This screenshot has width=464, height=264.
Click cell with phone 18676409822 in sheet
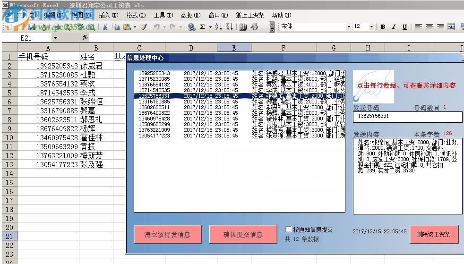pos(48,128)
